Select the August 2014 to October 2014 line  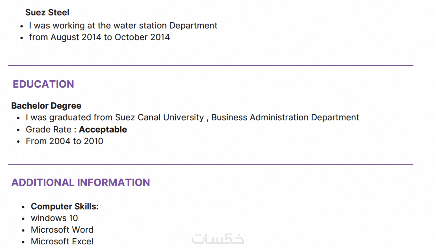tap(99, 37)
